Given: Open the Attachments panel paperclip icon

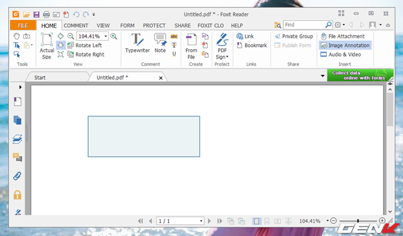Looking at the screenshot, I should pyautogui.click(x=17, y=176).
